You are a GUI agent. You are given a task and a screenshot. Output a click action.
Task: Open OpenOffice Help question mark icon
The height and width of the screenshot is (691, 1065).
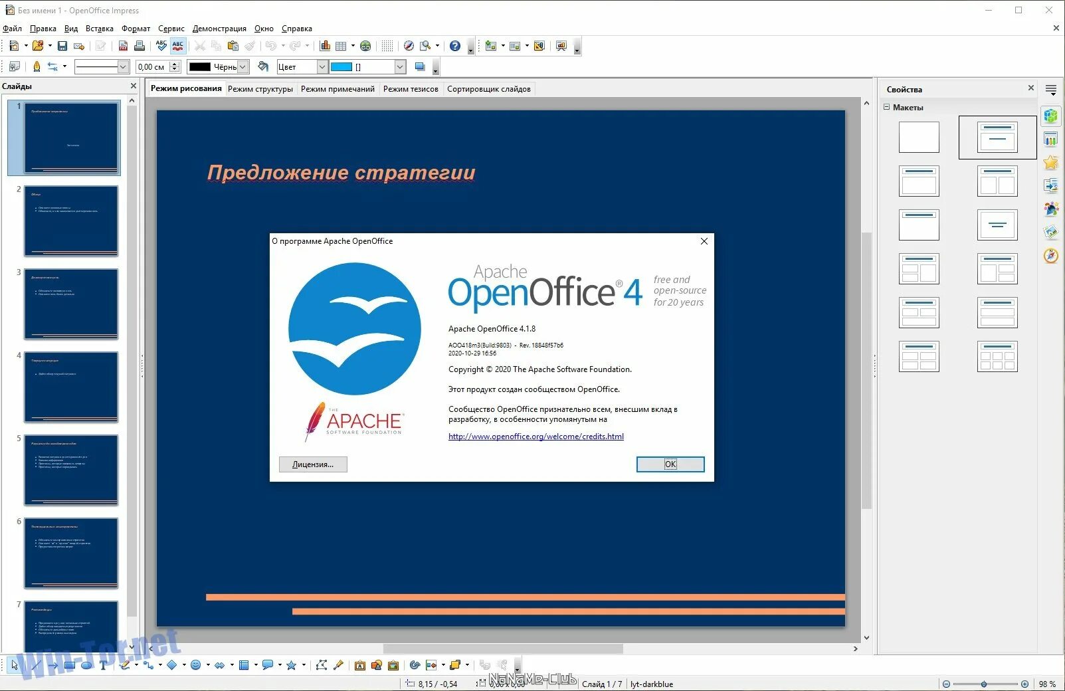pos(455,46)
